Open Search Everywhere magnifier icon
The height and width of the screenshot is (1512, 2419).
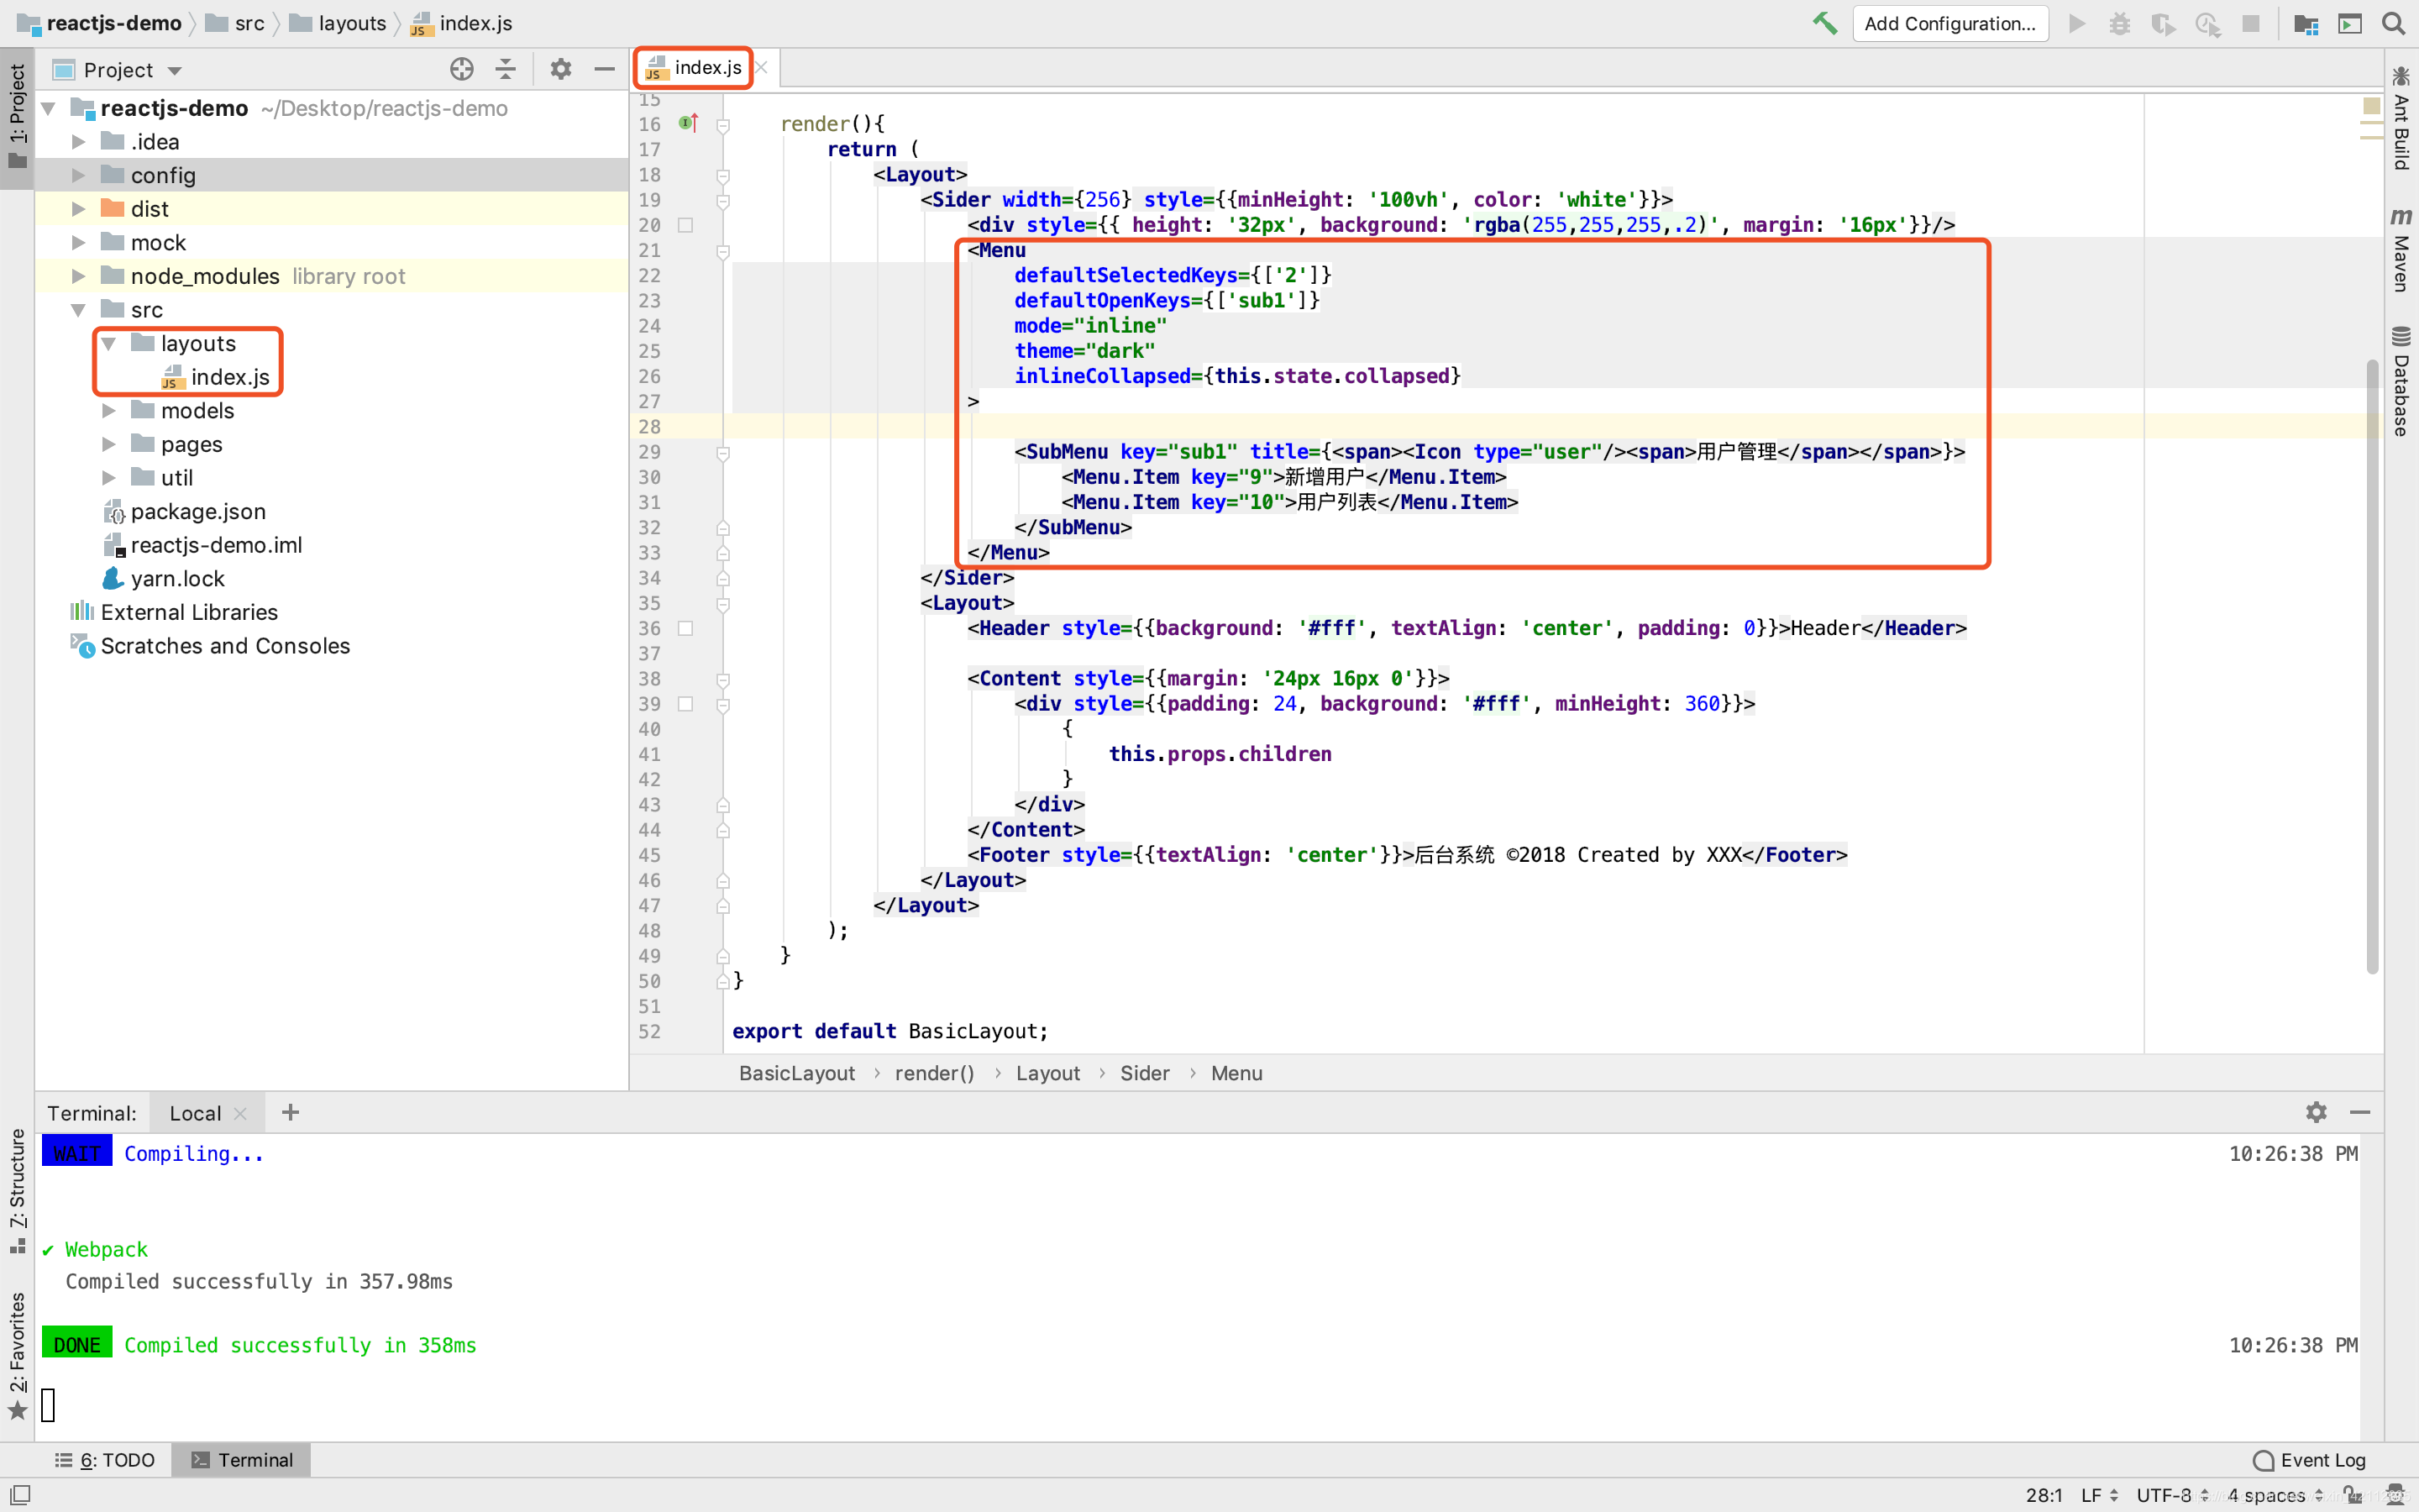2393,23
